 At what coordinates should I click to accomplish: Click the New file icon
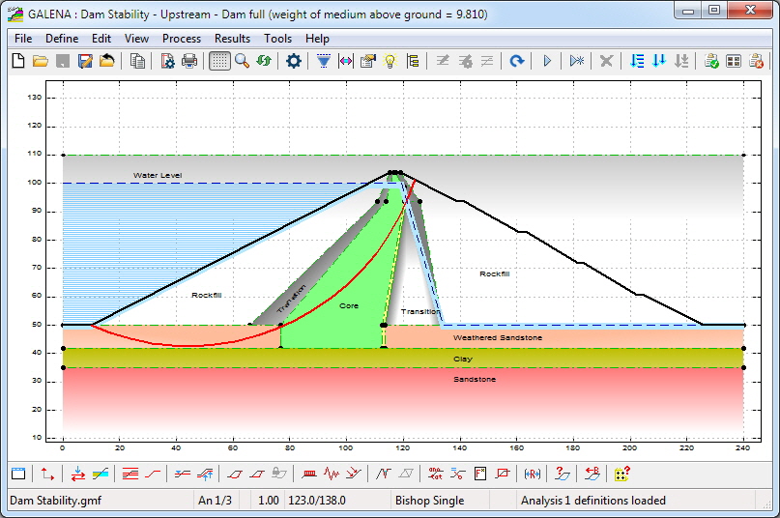click(18, 61)
